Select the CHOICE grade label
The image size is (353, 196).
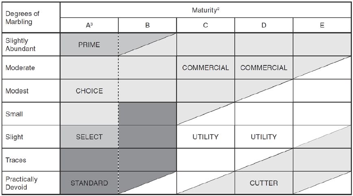pos(89,91)
